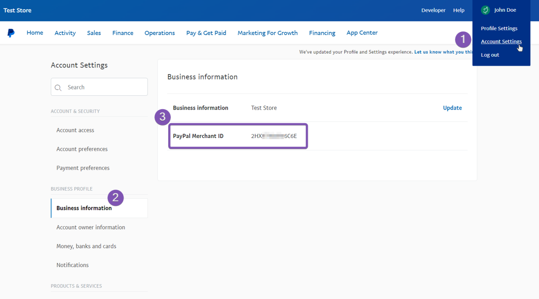The height and width of the screenshot is (299, 539).
Task: Select Finance in the navigation bar
Action: click(123, 33)
